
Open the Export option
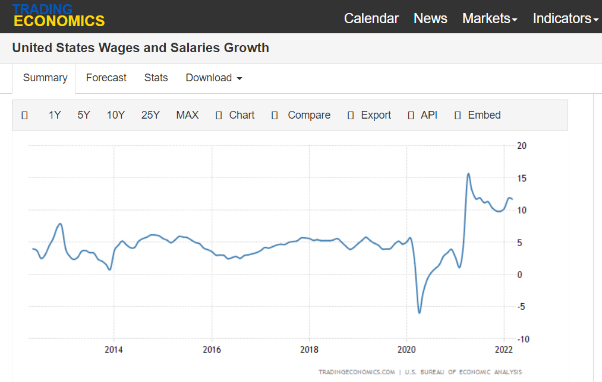click(376, 115)
